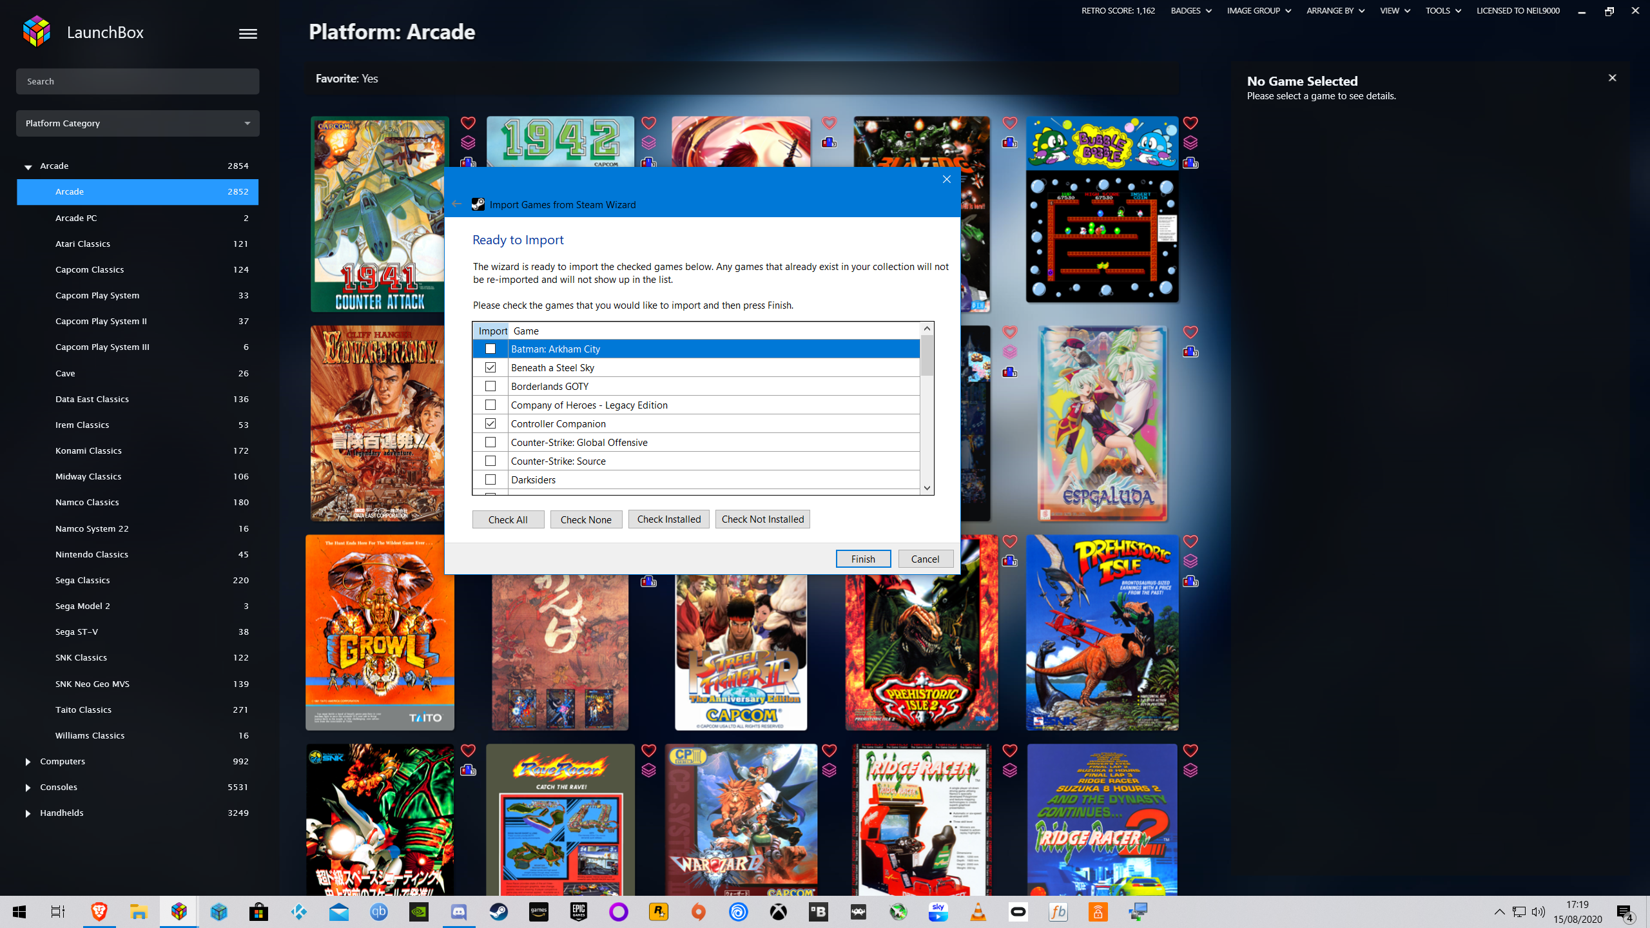Open the Platform Category dropdown
This screenshot has width=1650, height=928.
(x=137, y=123)
